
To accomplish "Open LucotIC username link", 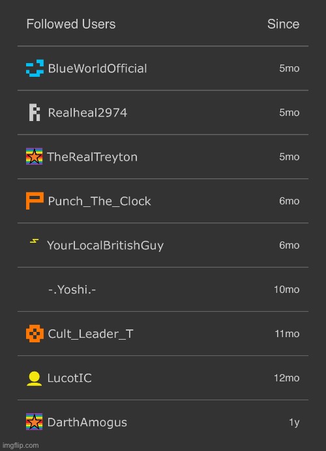I will (70, 378).
